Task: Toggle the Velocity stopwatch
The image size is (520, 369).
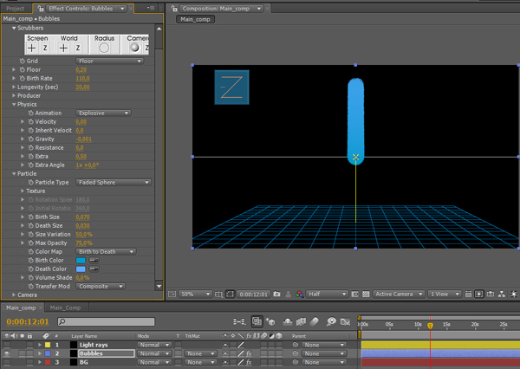Action: 31,121
